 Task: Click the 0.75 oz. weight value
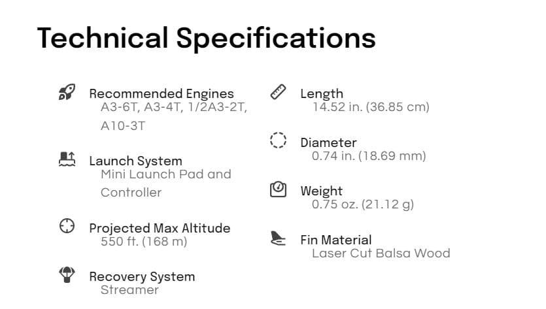coord(363,204)
